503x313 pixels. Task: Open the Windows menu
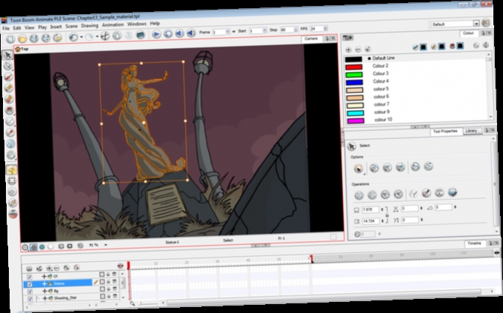pyautogui.click(x=136, y=24)
